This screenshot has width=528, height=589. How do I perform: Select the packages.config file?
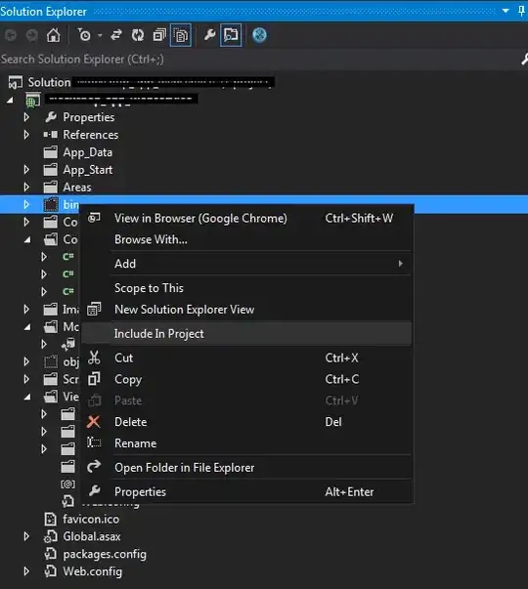point(105,554)
